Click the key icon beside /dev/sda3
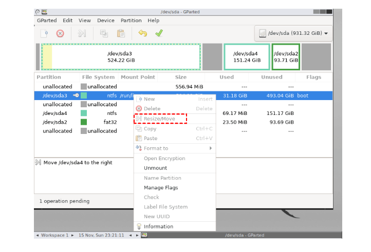 76,95
